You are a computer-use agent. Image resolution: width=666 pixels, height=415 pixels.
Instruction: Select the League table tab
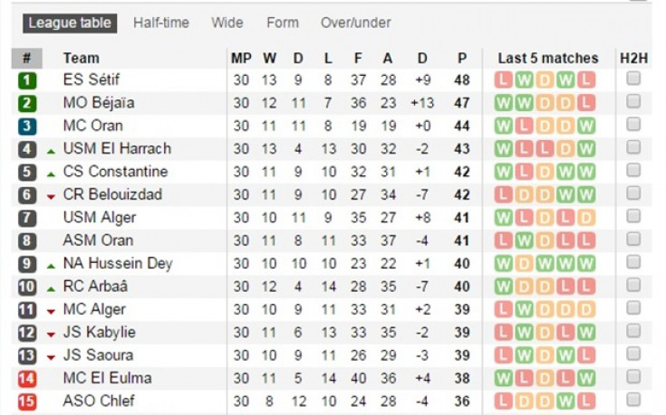(70, 24)
